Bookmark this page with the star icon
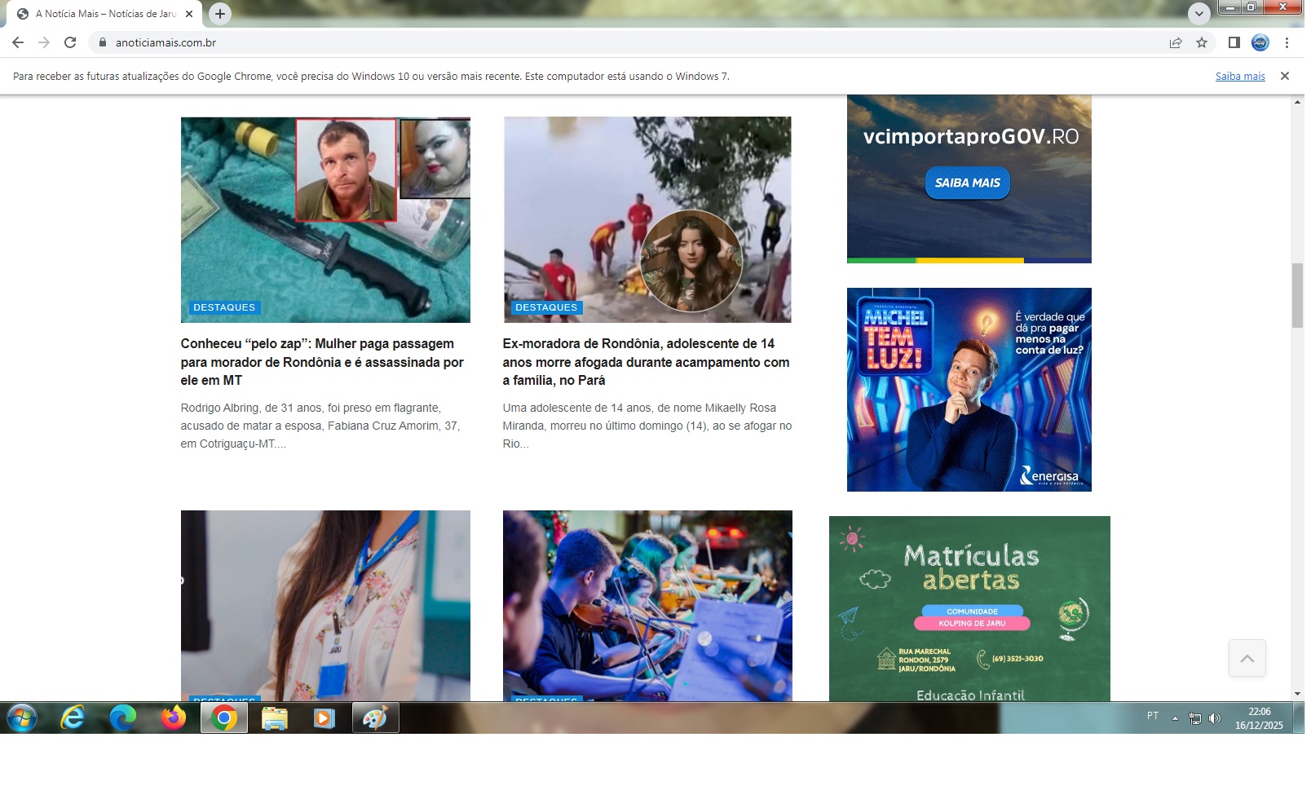Viewport: 1311px width, 799px height. [1202, 42]
